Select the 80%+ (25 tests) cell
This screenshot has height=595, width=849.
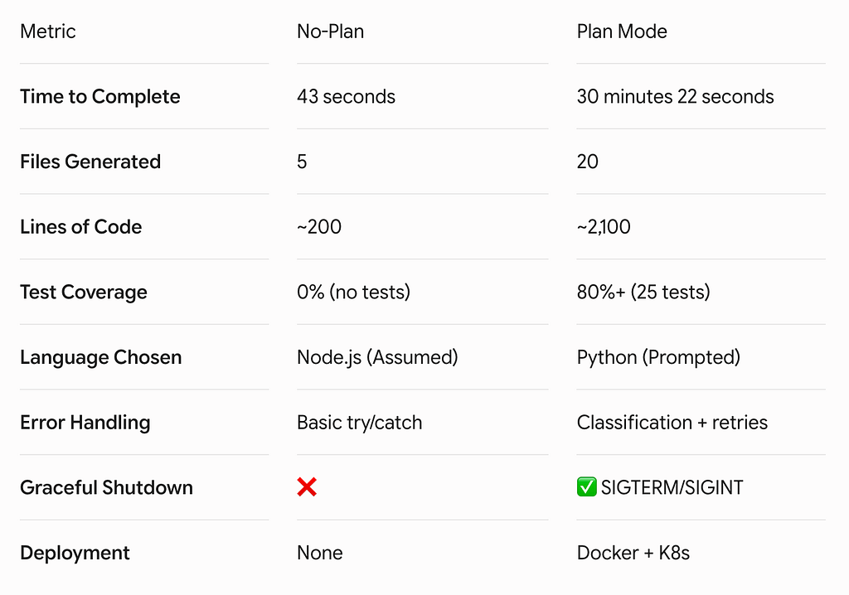click(643, 293)
